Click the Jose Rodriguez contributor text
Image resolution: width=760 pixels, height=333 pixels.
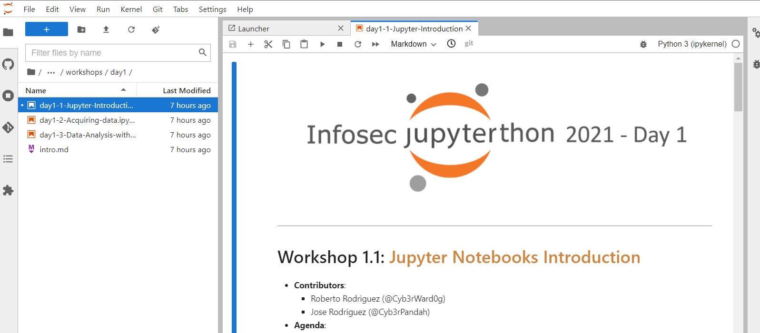(x=370, y=312)
